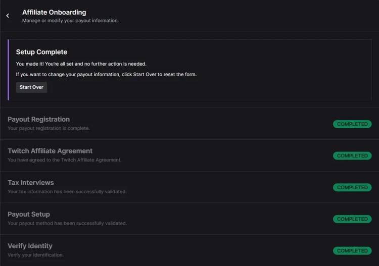Screen dimensions: 379x266
Task: Click the 'agreed to the Twitch Affiliate Agreement' text
Action: point(65,160)
